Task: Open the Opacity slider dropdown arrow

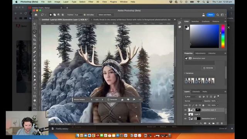Action: (x=218, y=101)
